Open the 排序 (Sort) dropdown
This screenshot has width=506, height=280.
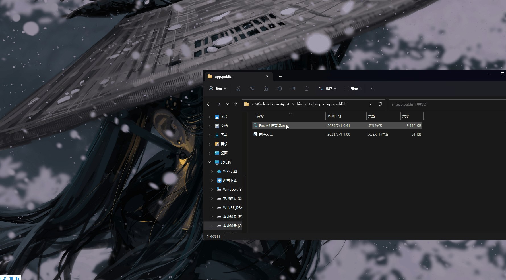coord(327,89)
